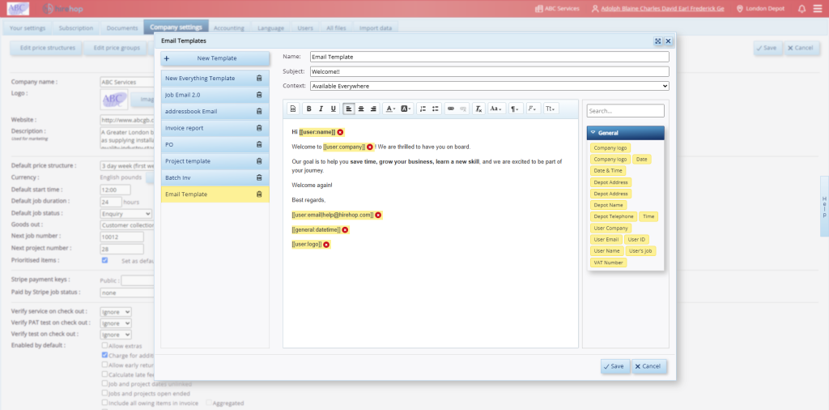Screen dimensions: 829x410
Task: Toggle underline formatting in the editor
Action: coord(333,109)
